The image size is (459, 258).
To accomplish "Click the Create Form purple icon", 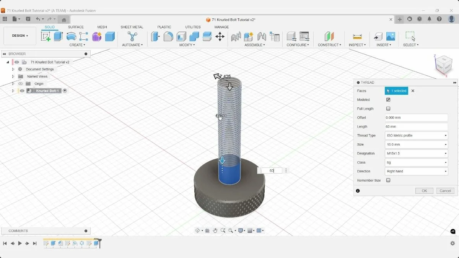I will click(97, 36).
